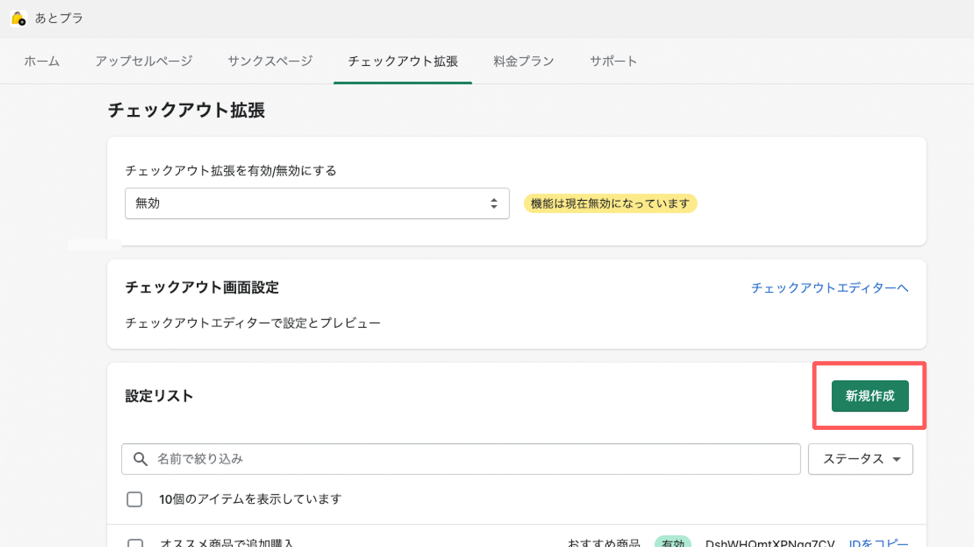
Task: Click the magnifier search icon
Action: pos(140,459)
